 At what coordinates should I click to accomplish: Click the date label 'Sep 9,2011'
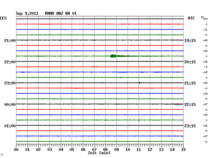pyautogui.click(x=27, y=13)
